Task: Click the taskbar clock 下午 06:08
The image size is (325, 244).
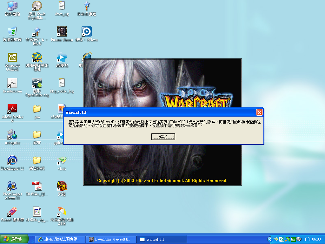Action: coord(312,239)
